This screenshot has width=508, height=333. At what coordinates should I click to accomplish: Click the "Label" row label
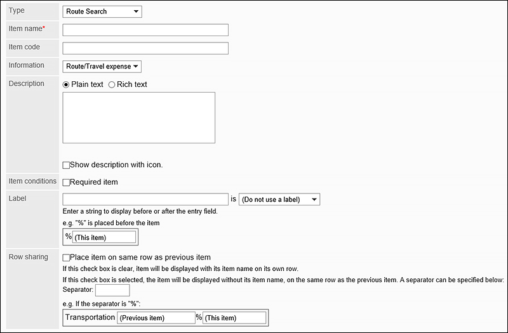pos(17,199)
